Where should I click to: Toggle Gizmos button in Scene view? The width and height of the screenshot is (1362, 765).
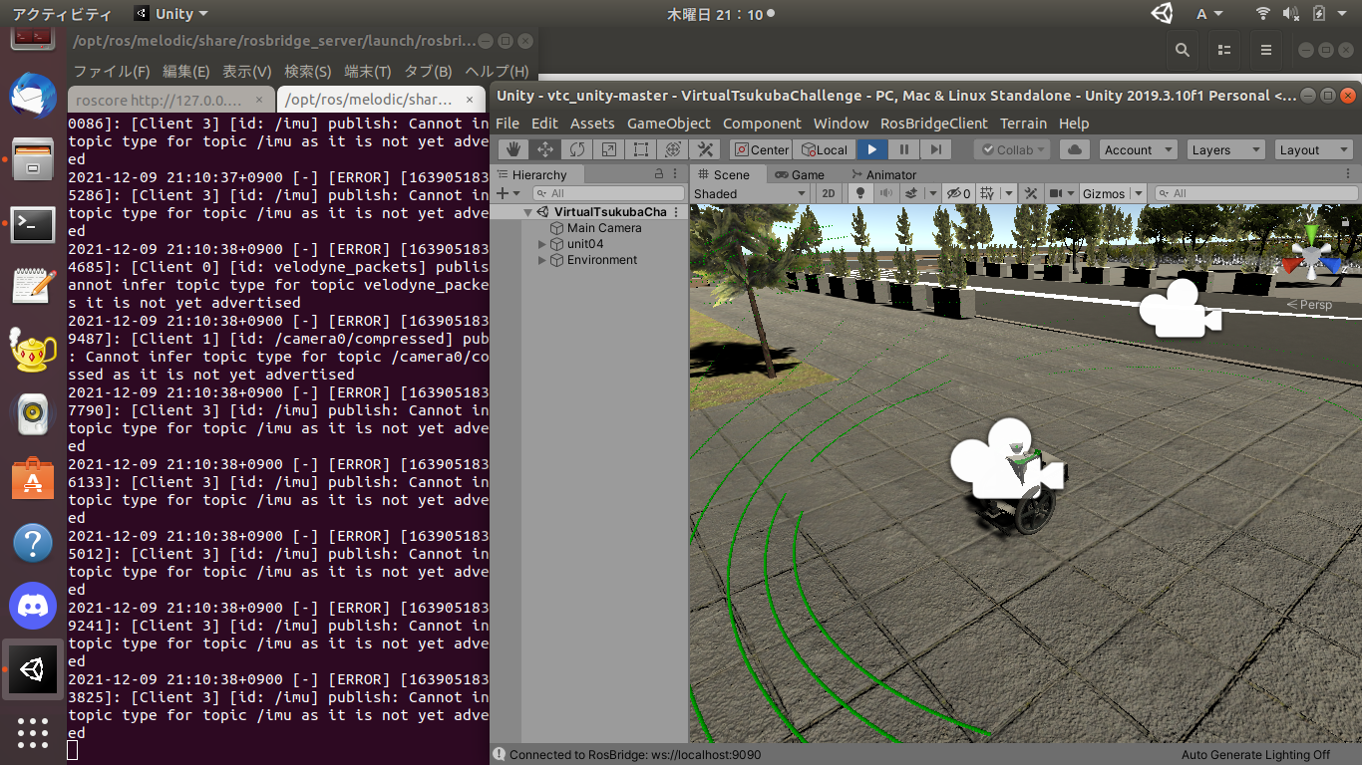[x=1104, y=193]
